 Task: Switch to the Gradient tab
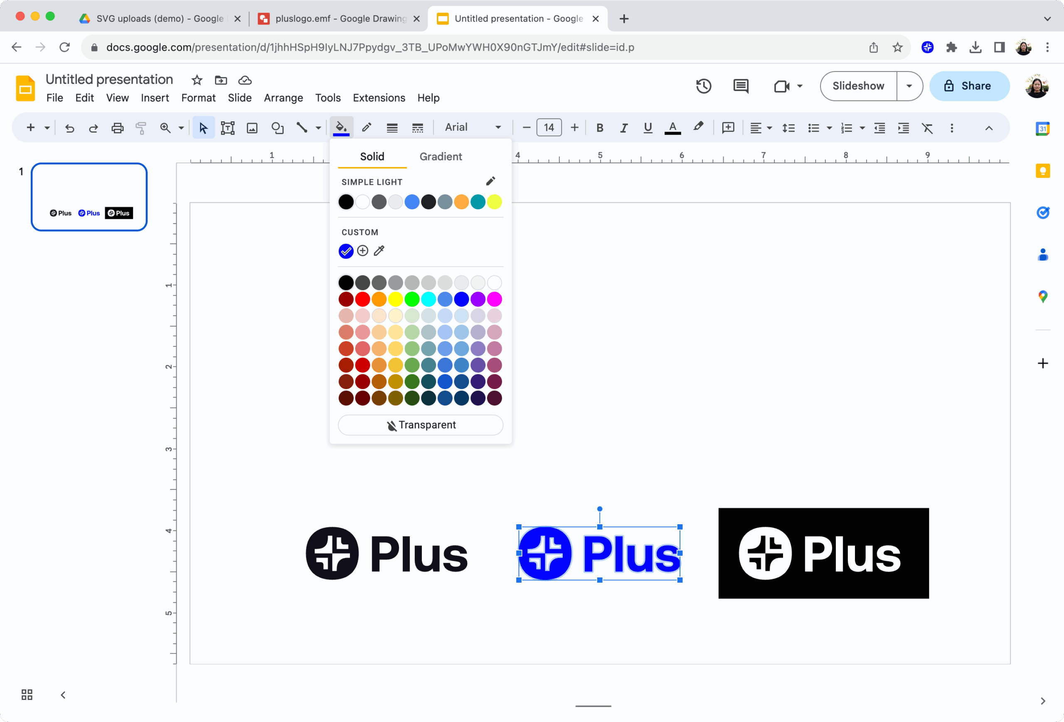pos(441,157)
